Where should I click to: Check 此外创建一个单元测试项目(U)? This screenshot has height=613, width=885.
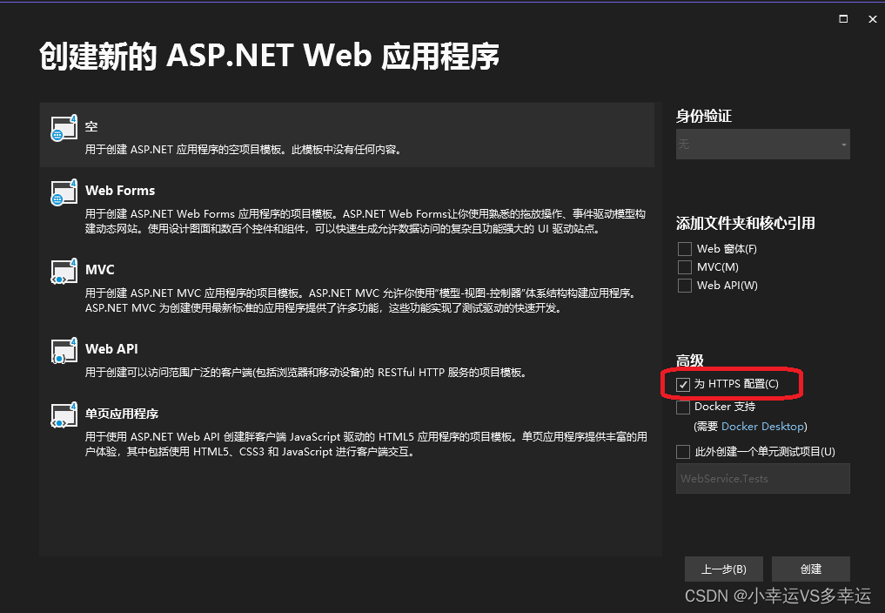tap(683, 451)
